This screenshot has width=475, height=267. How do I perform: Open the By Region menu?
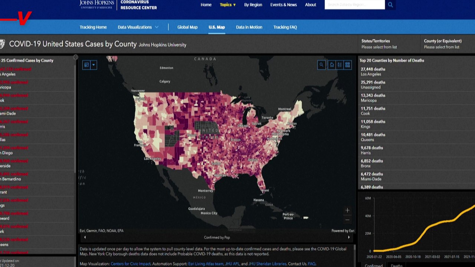pyautogui.click(x=253, y=5)
